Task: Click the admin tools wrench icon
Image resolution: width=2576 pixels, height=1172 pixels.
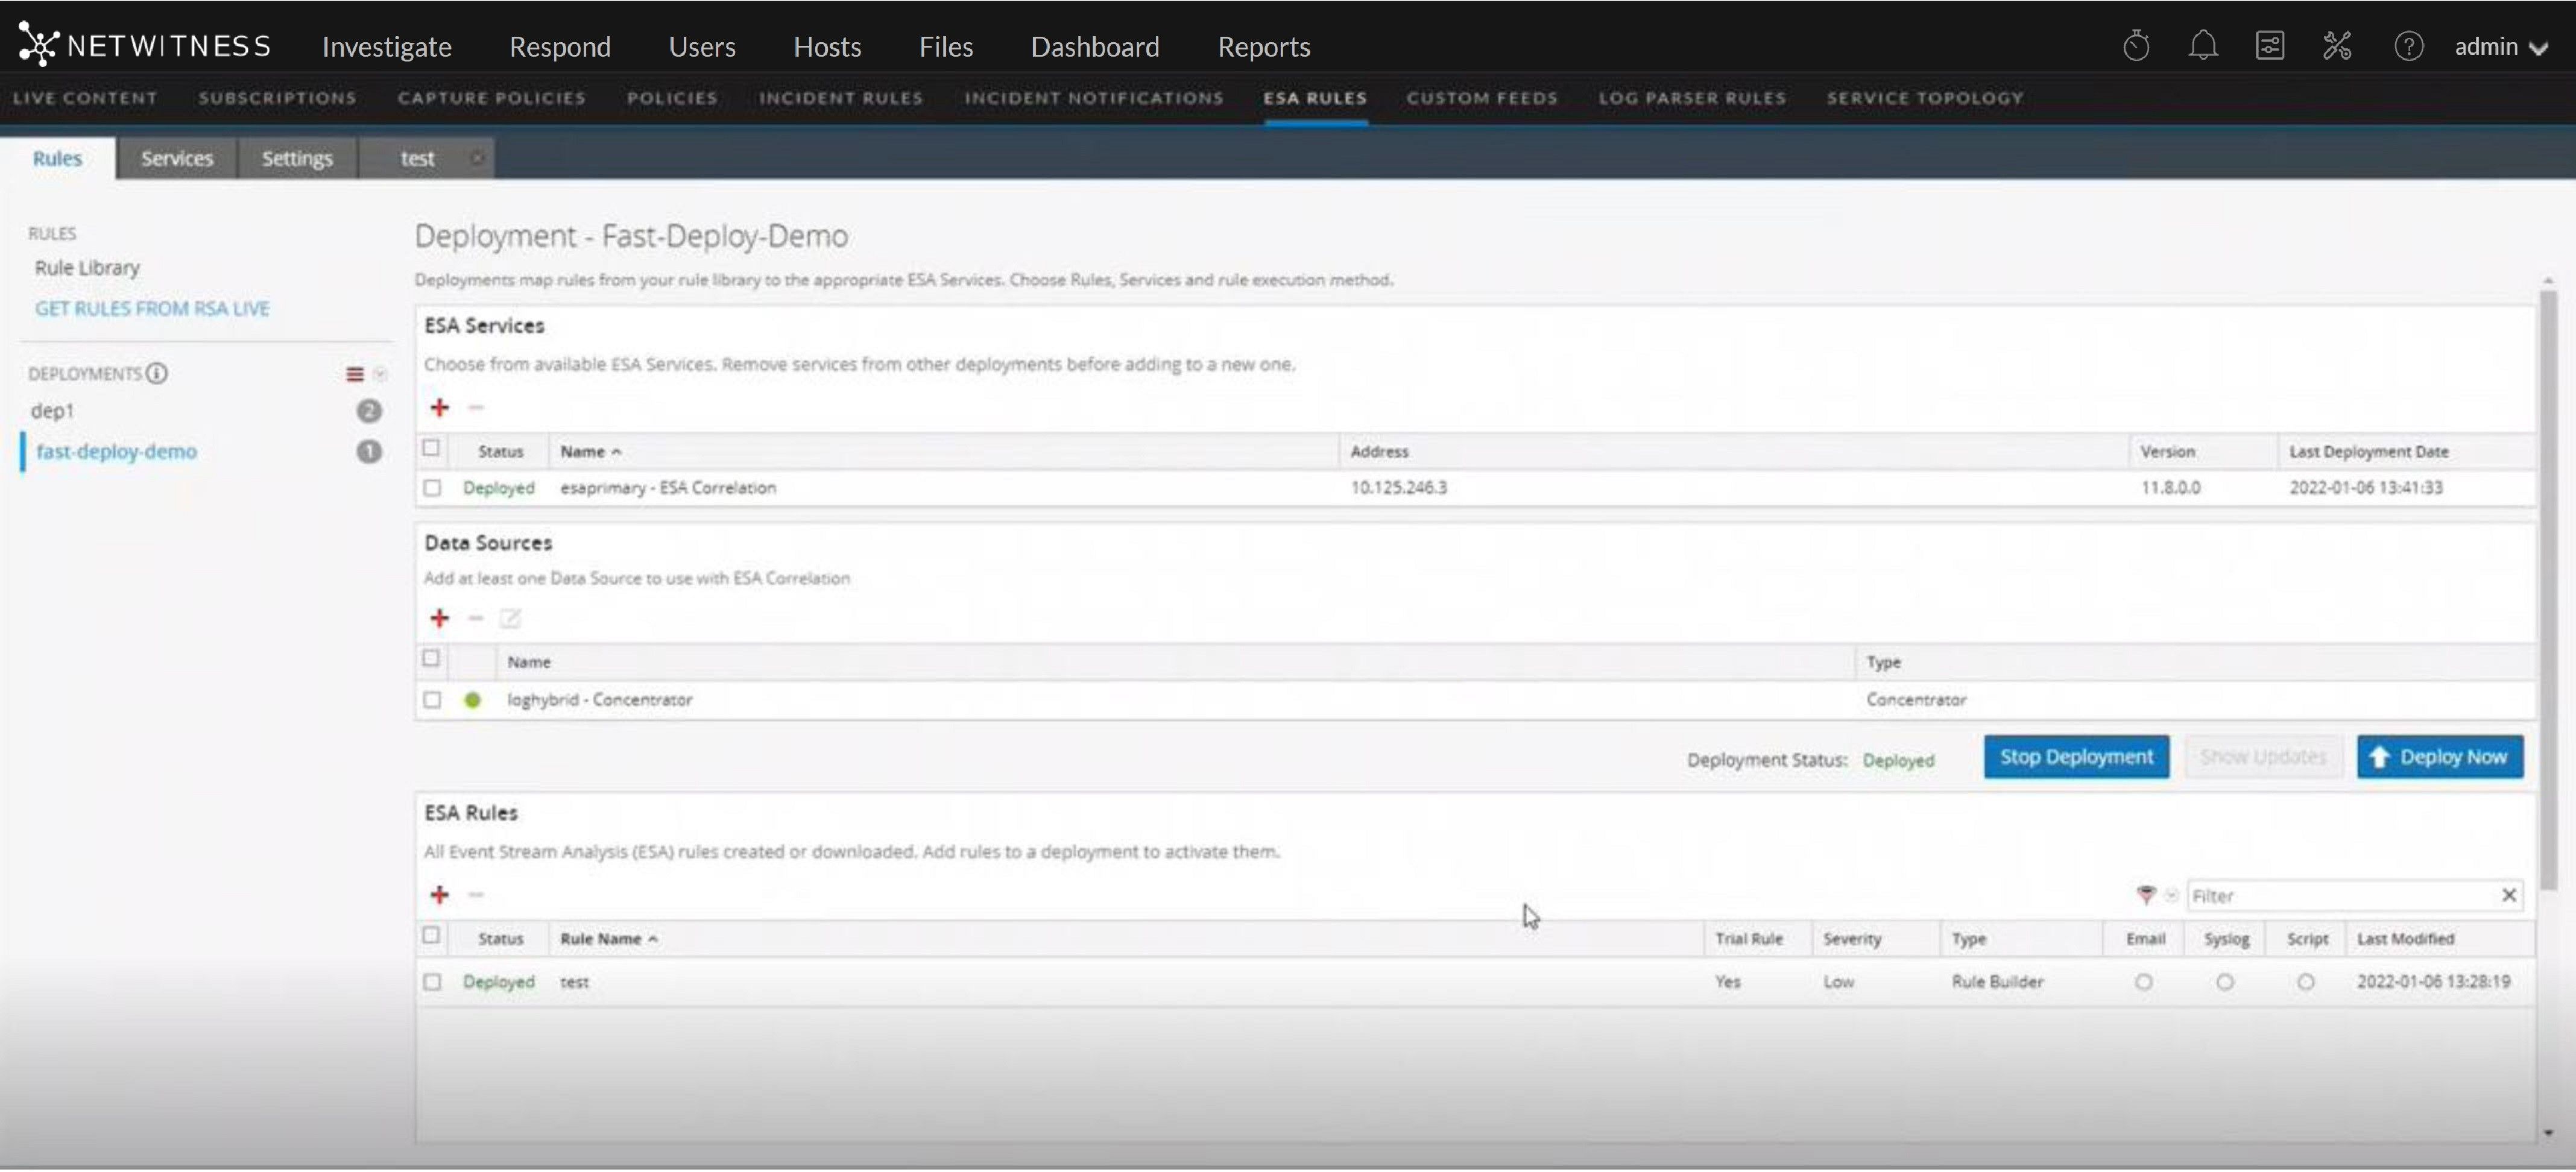Action: [2336, 46]
